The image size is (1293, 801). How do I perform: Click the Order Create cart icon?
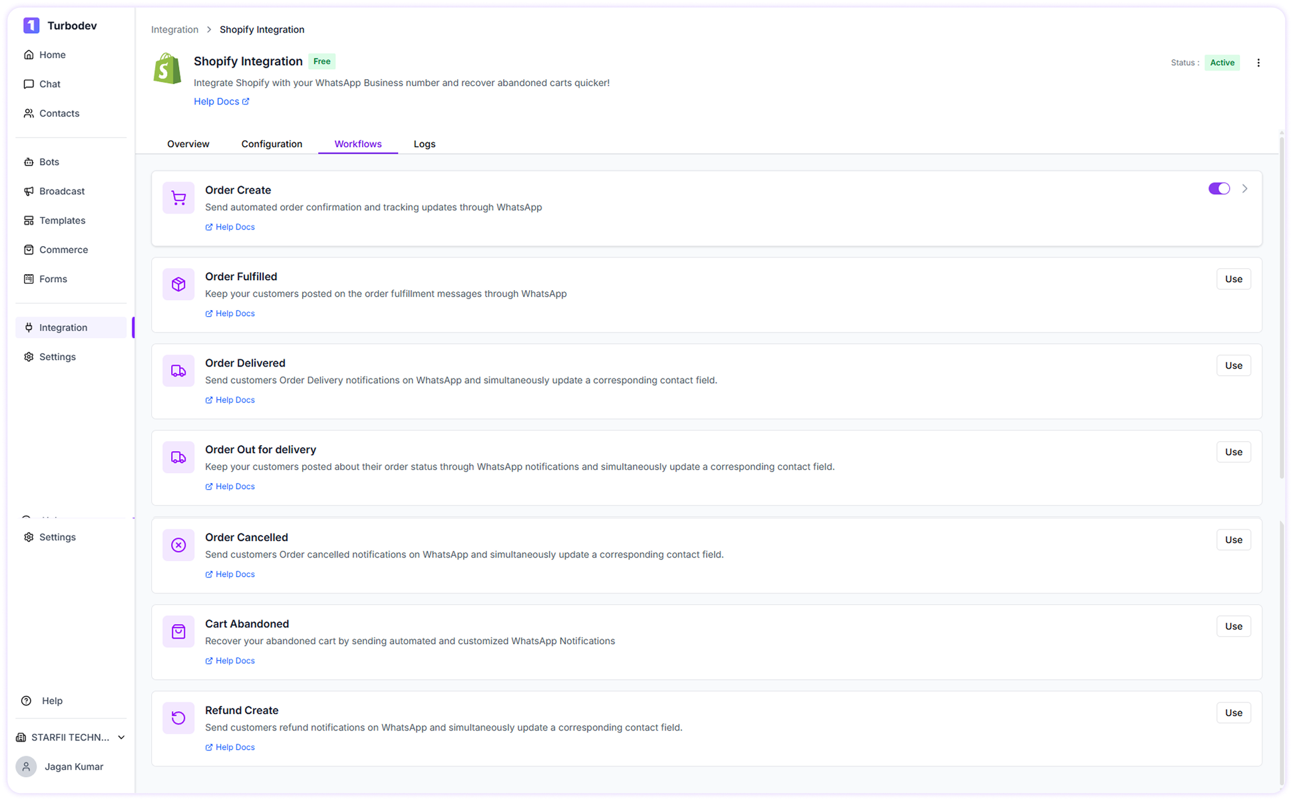[178, 198]
